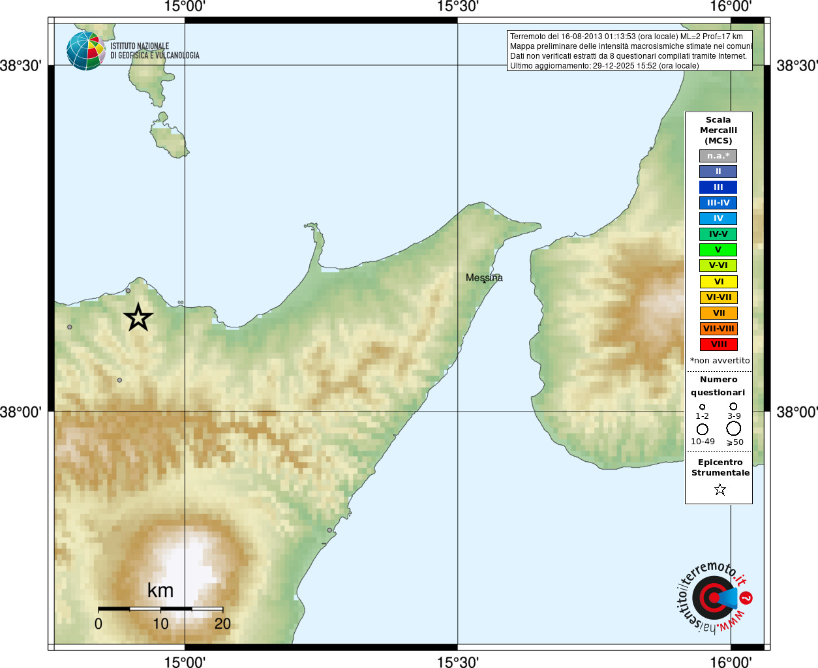Click the km scale bar
This screenshot has width=818, height=668.
point(160,609)
